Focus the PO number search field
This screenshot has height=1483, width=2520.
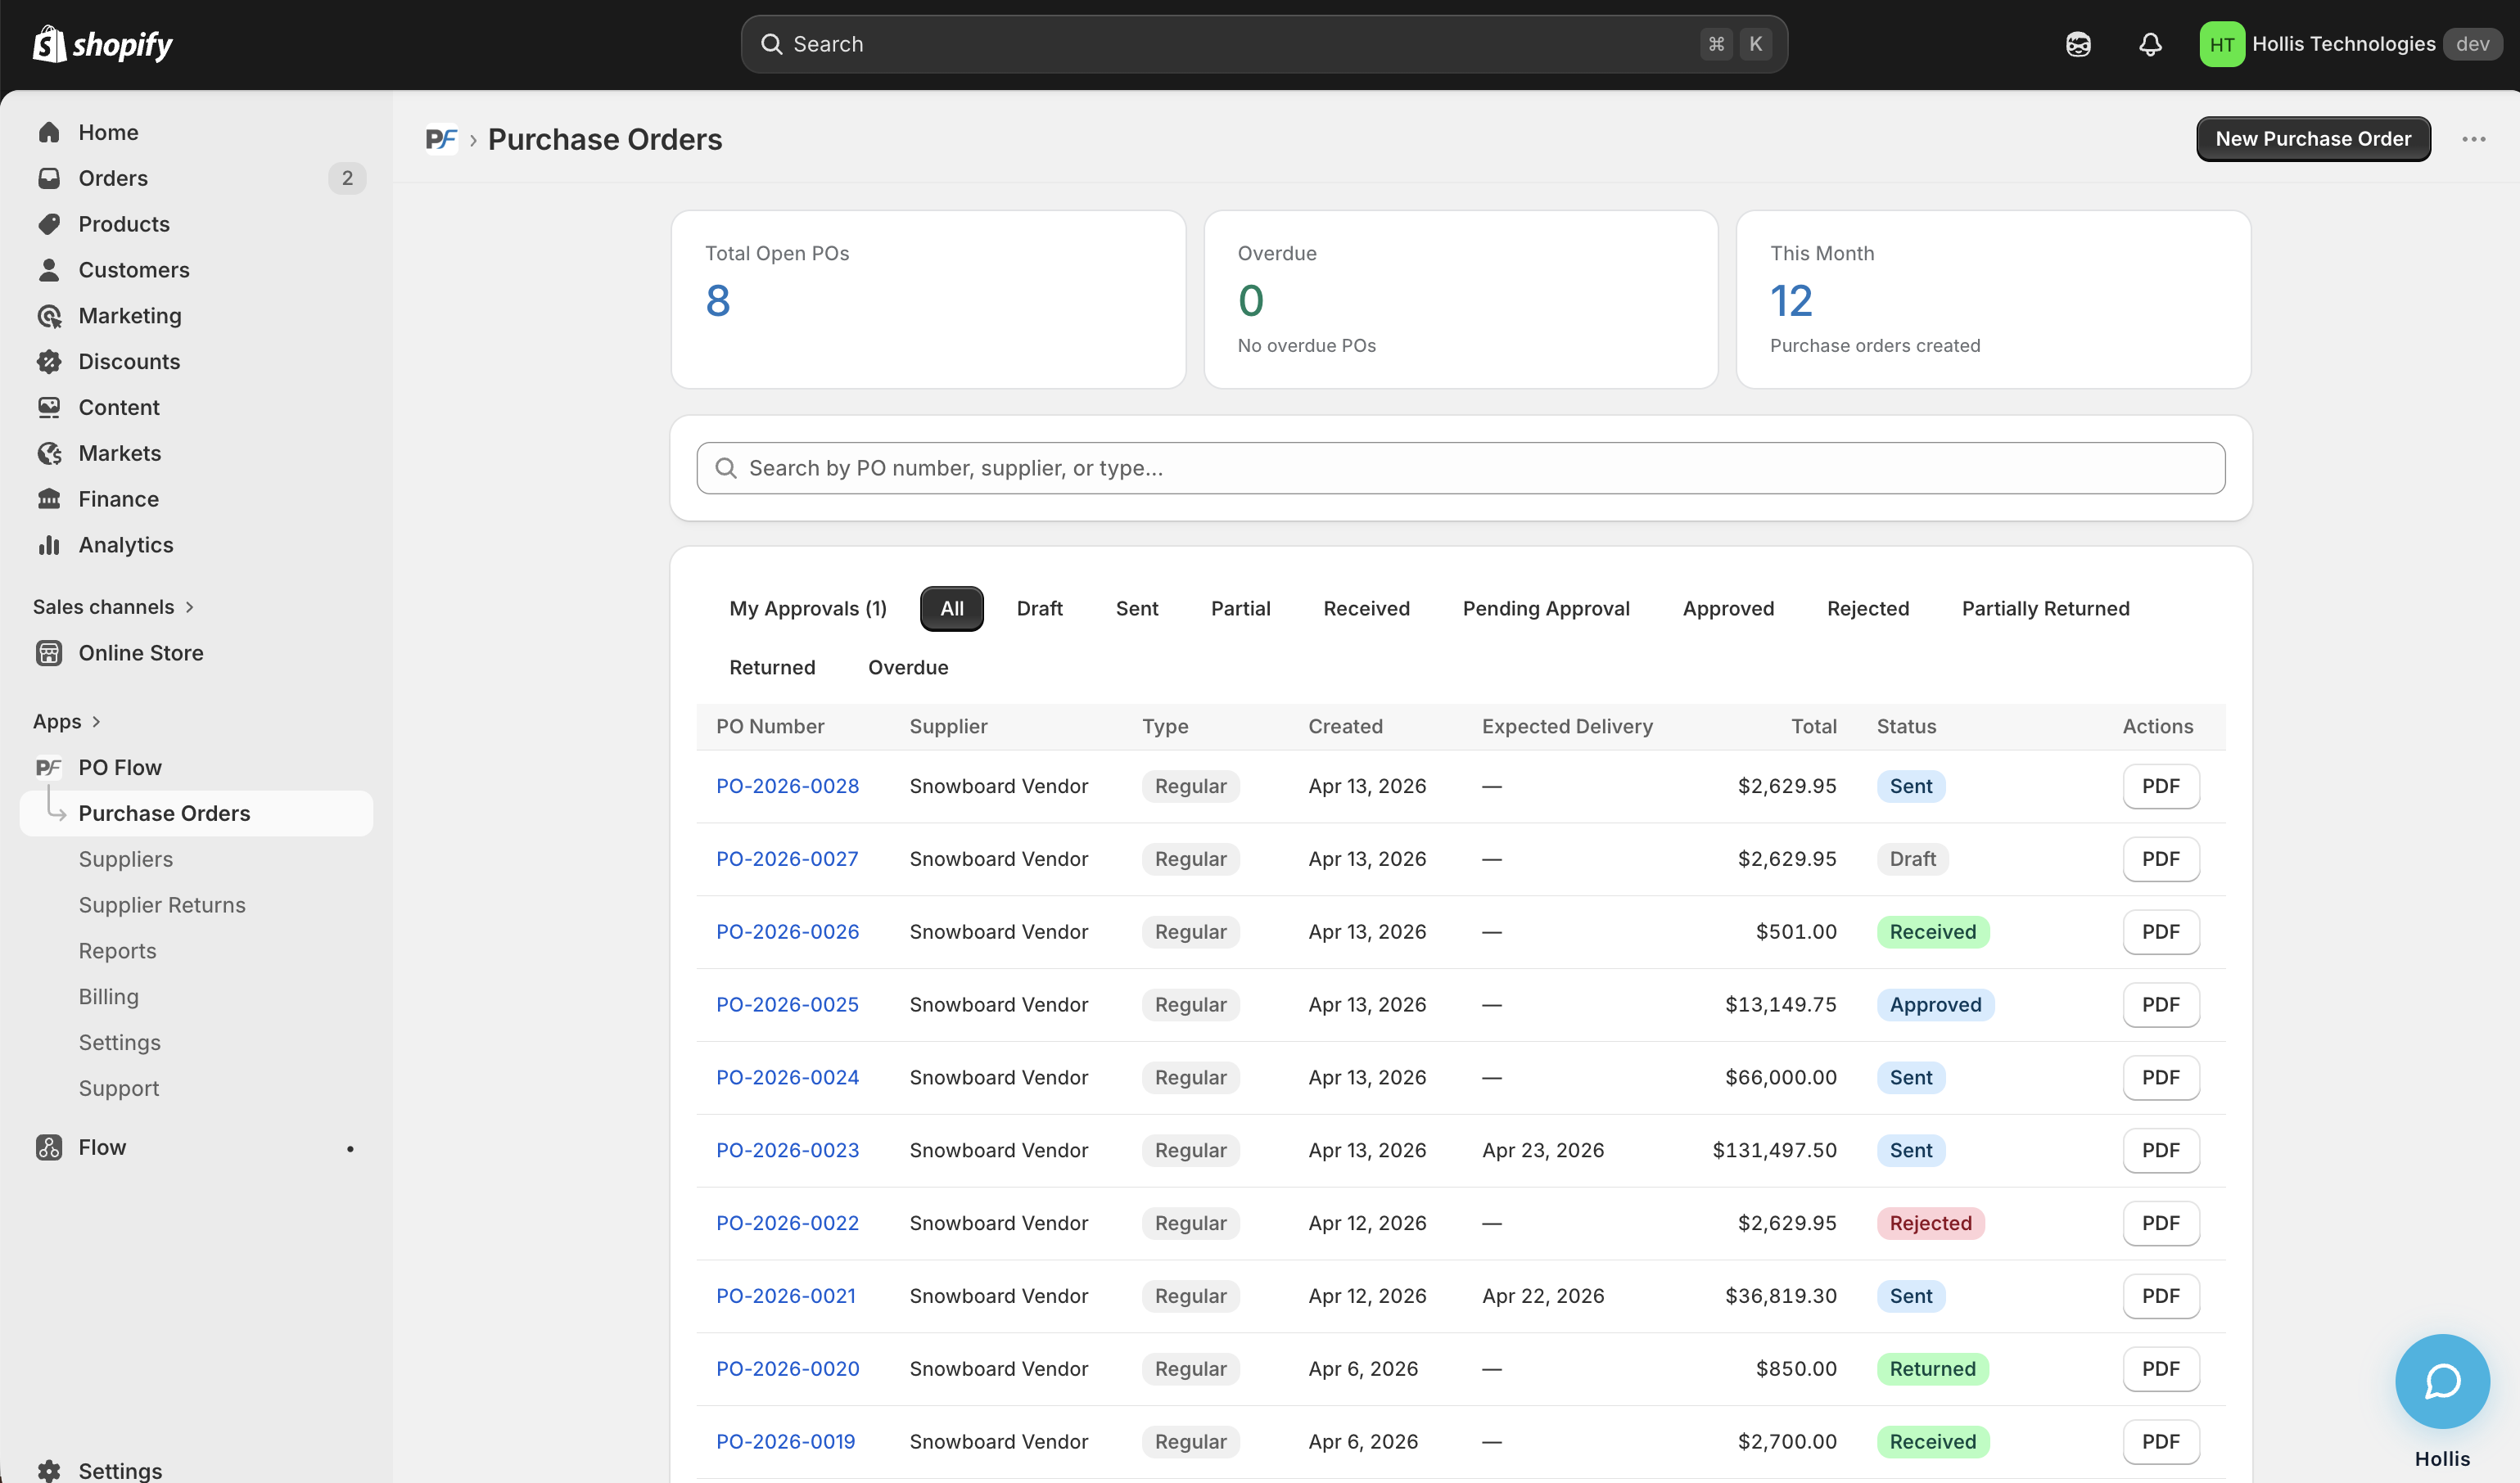pyautogui.click(x=1460, y=467)
